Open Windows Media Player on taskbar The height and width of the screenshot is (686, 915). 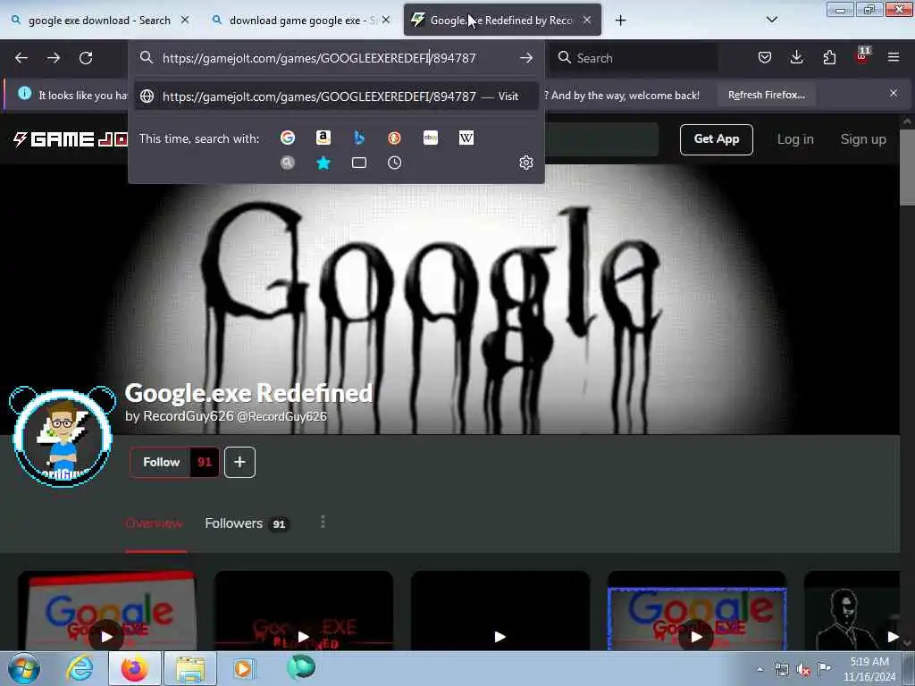[x=243, y=668]
